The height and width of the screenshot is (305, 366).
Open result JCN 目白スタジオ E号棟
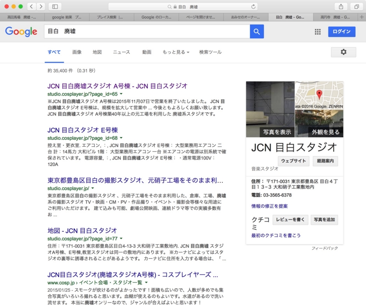point(83,130)
